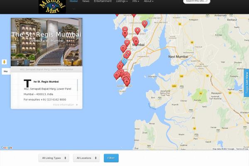Image resolution: width=249 pixels, height=166 pixels.
Task: Click the phone enquiries line +91 (22) 6162 8000
Action: coord(45,100)
